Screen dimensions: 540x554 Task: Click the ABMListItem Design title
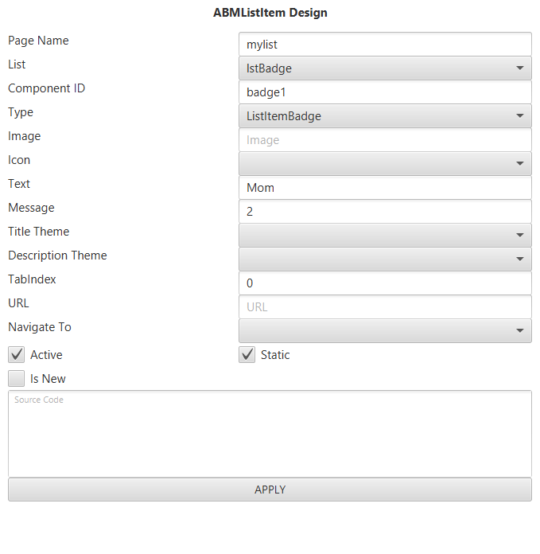pos(270,13)
